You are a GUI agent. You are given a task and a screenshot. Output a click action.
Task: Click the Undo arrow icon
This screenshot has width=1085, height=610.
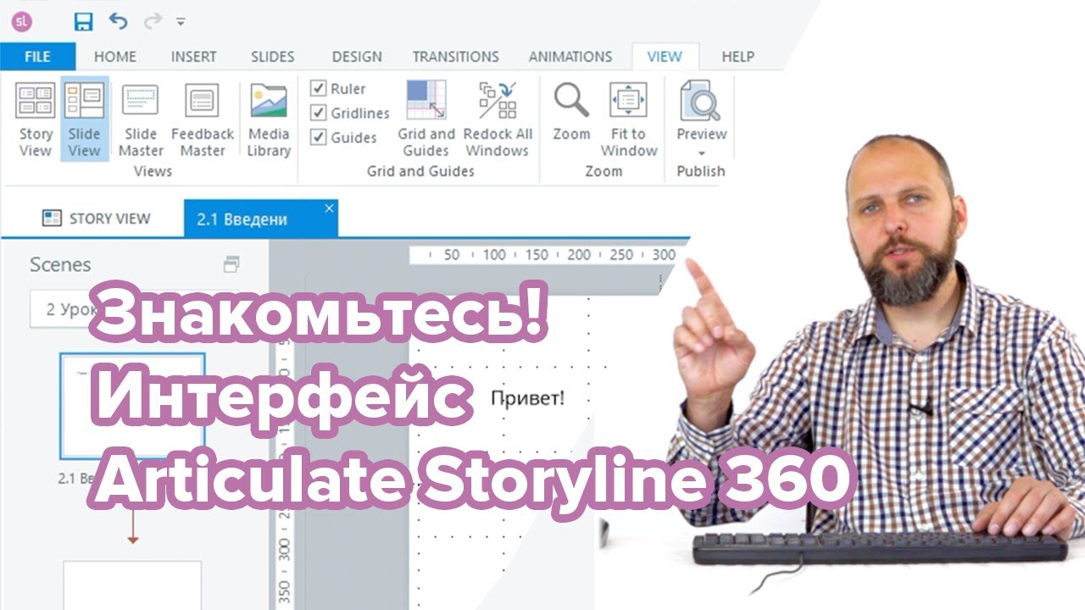[x=119, y=21]
